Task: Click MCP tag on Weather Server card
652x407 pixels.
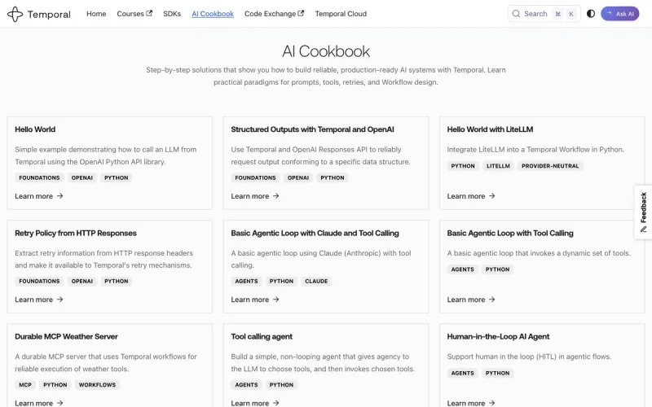Action: click(x=25, y=384)
